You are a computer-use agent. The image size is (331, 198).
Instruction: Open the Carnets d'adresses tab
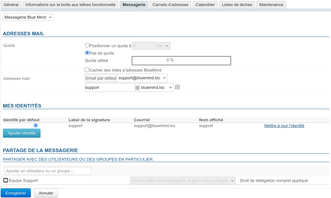(x=170, y=5)
